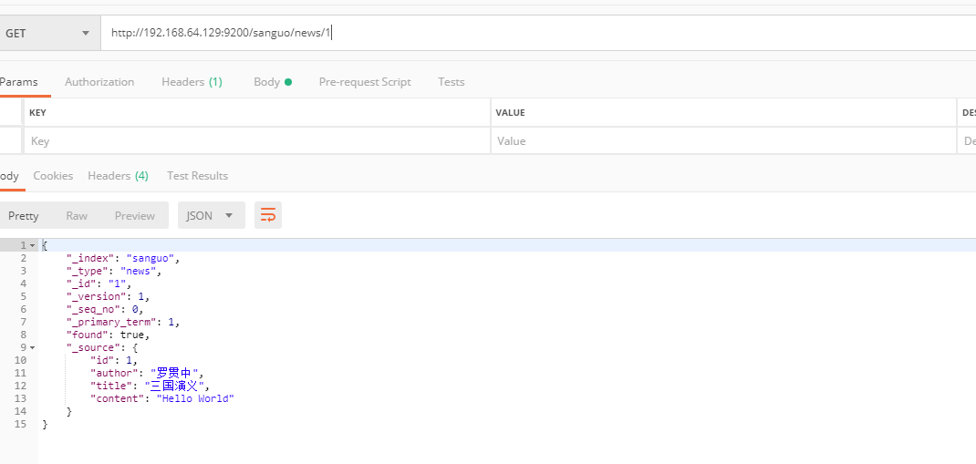Switch to the request Body tab

(x=273, y=81)
